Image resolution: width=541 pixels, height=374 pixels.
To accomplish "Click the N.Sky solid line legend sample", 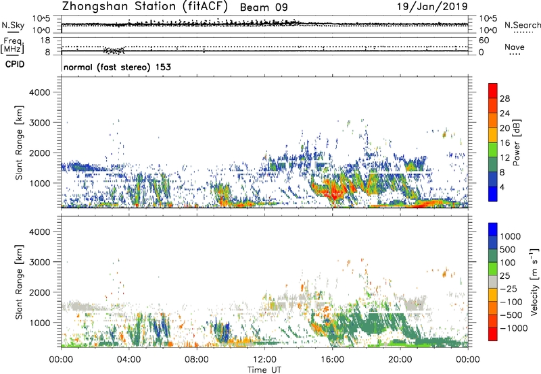I will click(13, 32).
